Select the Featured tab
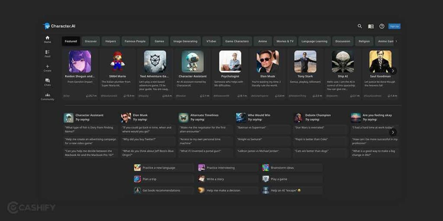Image resolution: width=443 pixels, height=221 pixels. pos(71,41)
